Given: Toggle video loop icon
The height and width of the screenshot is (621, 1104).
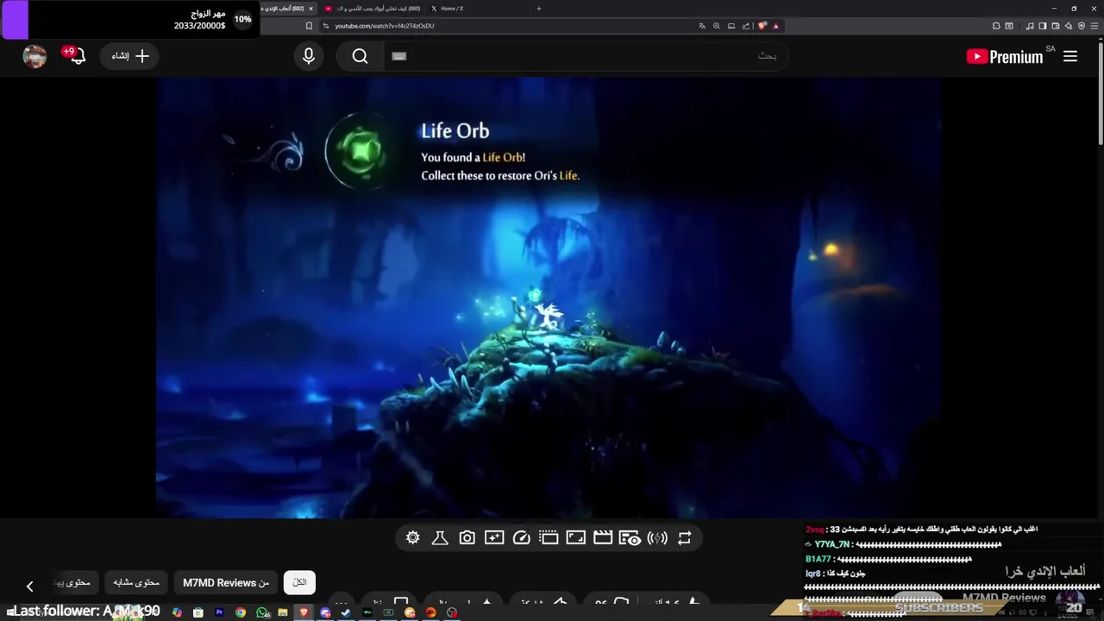Looking at the screenshot, I should click(x=684, y=538).
